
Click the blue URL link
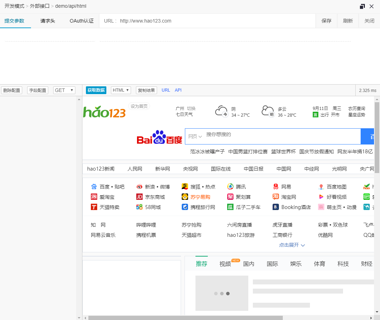(x=166, y=90)
